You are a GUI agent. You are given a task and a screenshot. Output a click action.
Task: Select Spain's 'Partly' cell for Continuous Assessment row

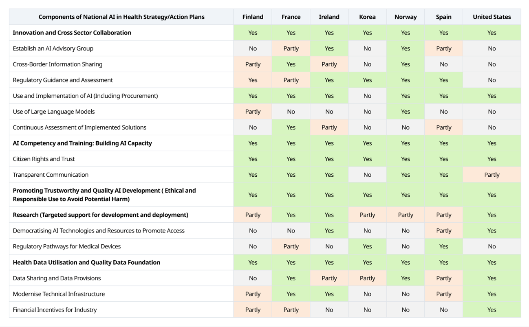tap(443, 127)
